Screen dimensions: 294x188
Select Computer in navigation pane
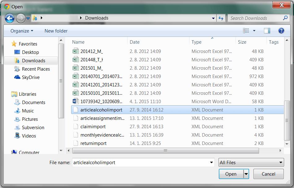pos(29,152)
